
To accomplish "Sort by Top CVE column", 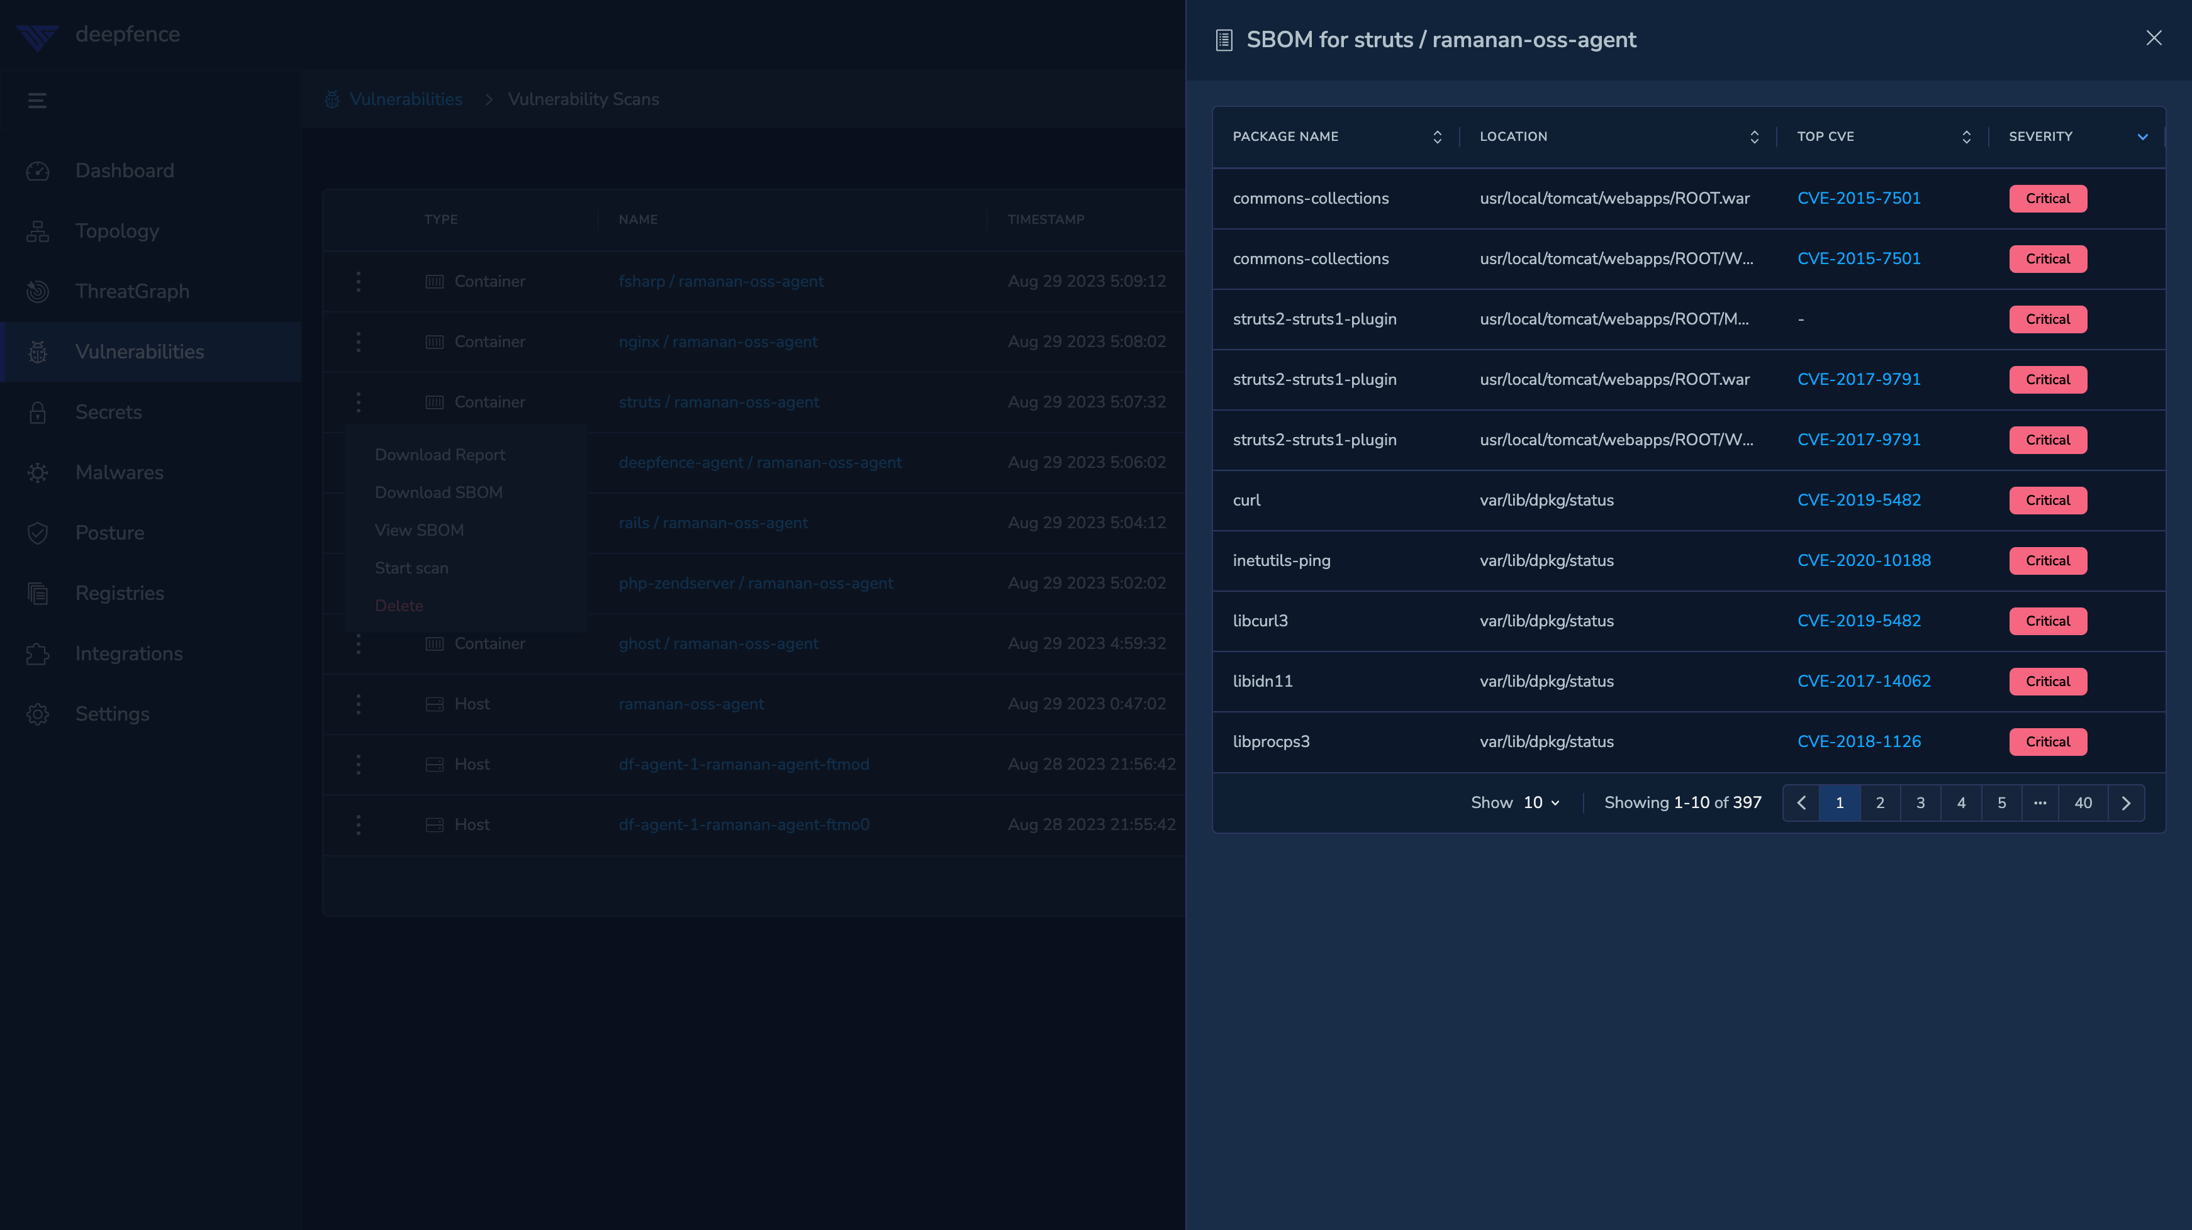I will (x=1966, y=137).
